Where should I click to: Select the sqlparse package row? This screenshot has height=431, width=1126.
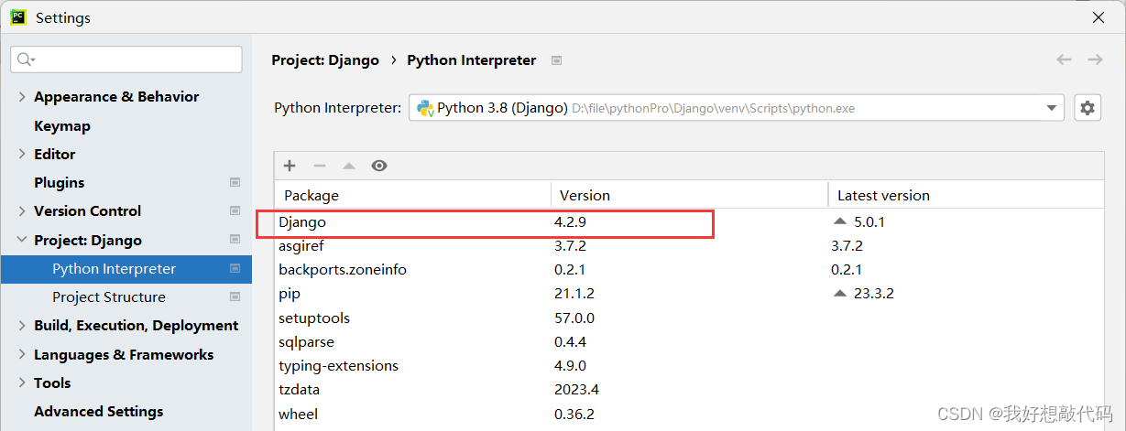[689, 342]
